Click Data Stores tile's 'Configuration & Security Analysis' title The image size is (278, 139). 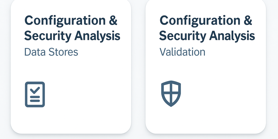(x=72, y=28)
